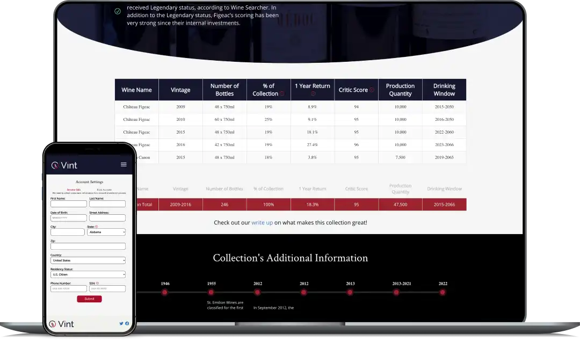Click info icon under 1 Year Return header
Viewport: 580px width, 341px height.
[313, 93]
